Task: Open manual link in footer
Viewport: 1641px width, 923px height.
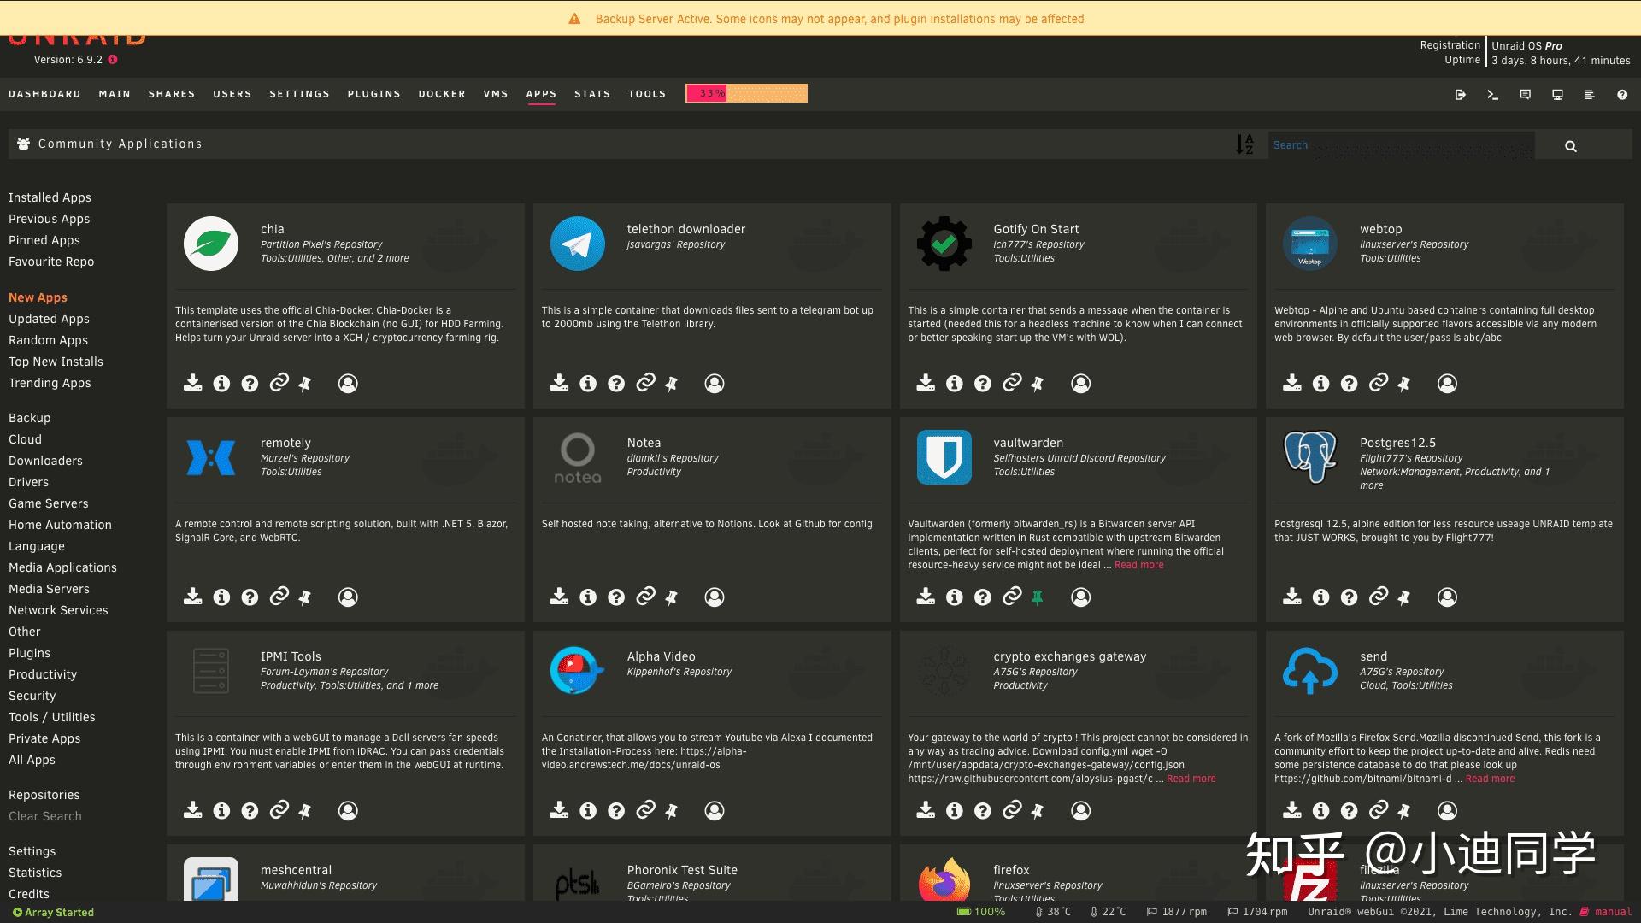Action: tap(1606, 912)
